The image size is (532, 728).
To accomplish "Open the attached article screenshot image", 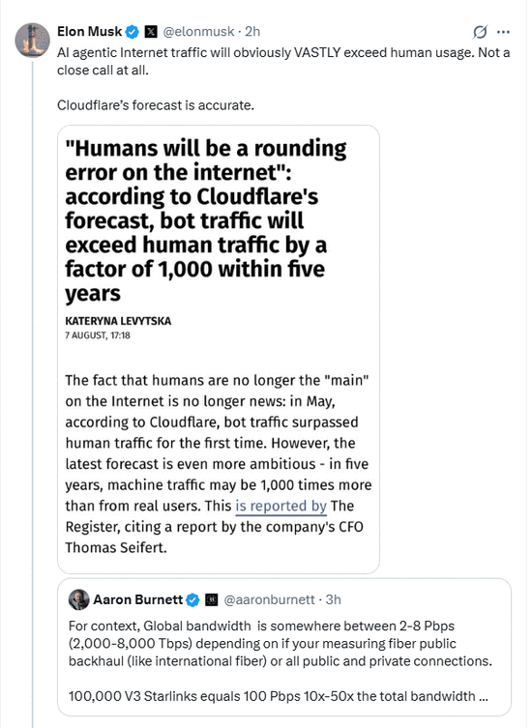I will 219,349.
